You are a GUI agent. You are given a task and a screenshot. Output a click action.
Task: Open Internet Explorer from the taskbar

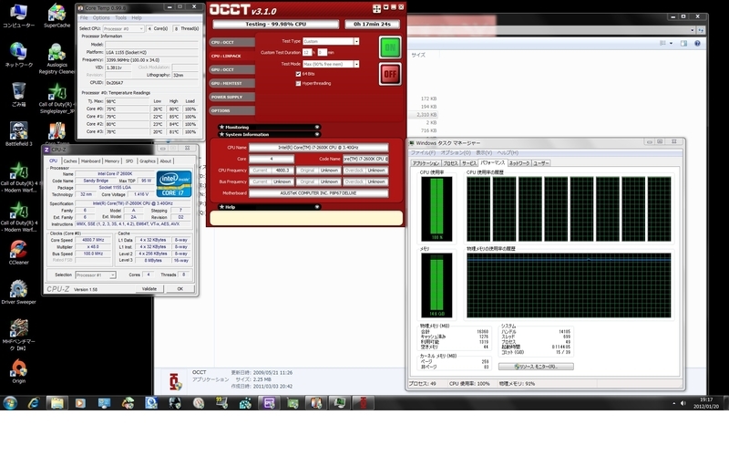pyautogui.click(x=34, y=403)
